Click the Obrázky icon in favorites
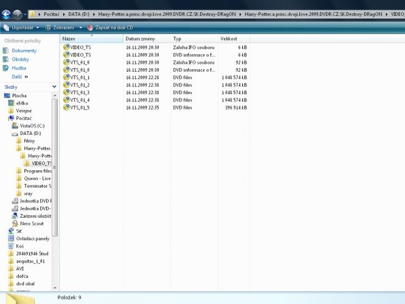Viewport: 405px width, 304px height. (x=5, y=60)
